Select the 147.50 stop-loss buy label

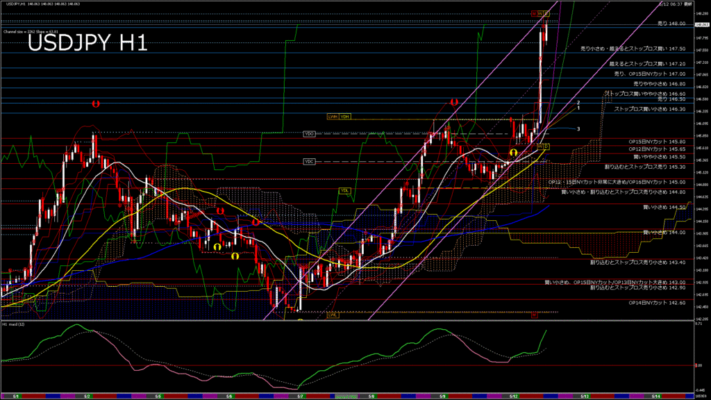coord(633,49)
